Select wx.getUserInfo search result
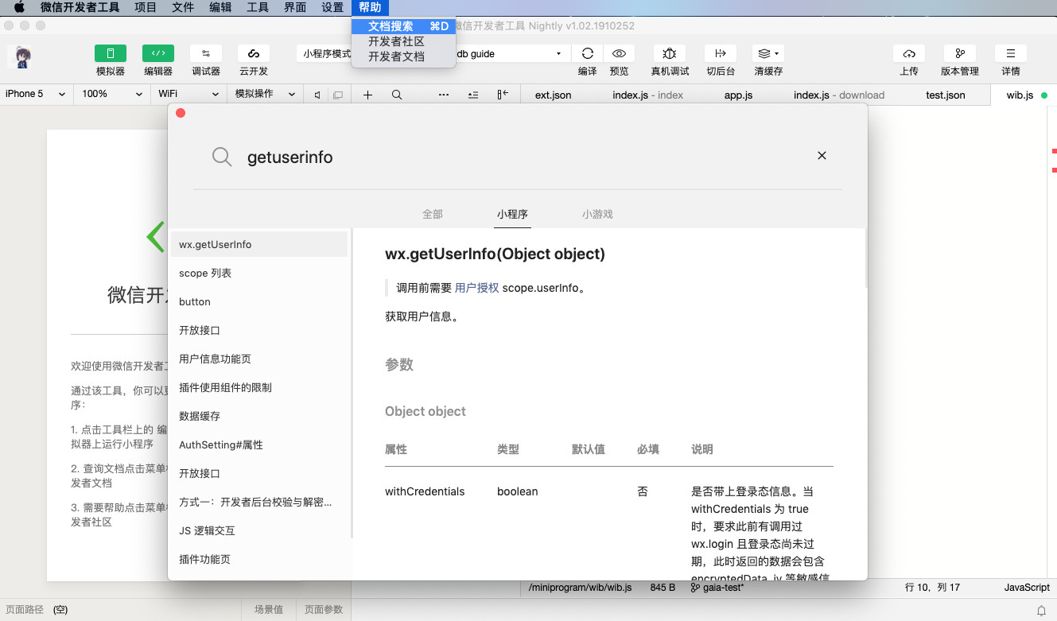The width and height of the screenshot is (1057, 621). click(259, 244)
